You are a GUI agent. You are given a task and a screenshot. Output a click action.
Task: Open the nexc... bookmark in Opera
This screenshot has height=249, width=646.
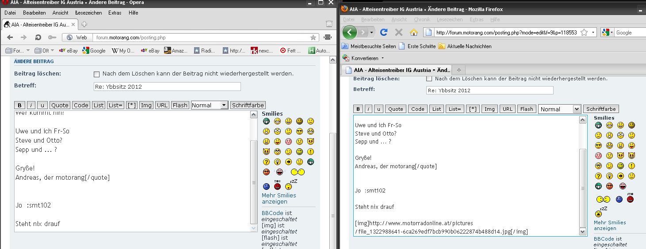pos(262,50)
